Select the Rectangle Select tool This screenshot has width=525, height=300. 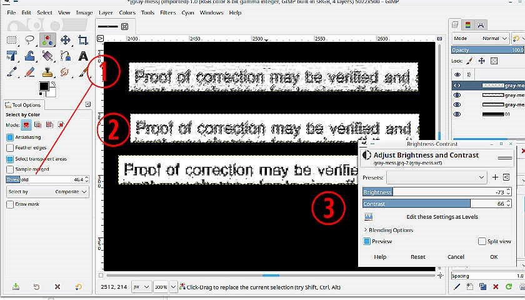point(12,40)
